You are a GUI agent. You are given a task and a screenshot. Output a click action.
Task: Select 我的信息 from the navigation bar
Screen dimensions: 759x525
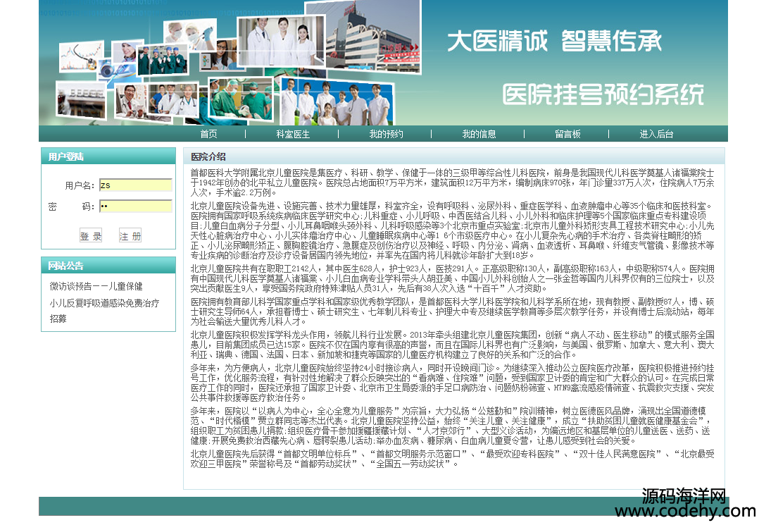click(479, 134)
